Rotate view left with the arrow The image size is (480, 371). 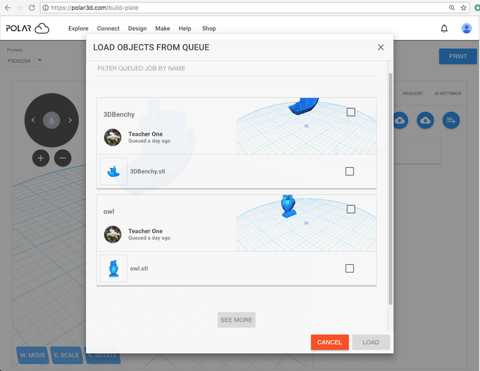coord(33,120)
